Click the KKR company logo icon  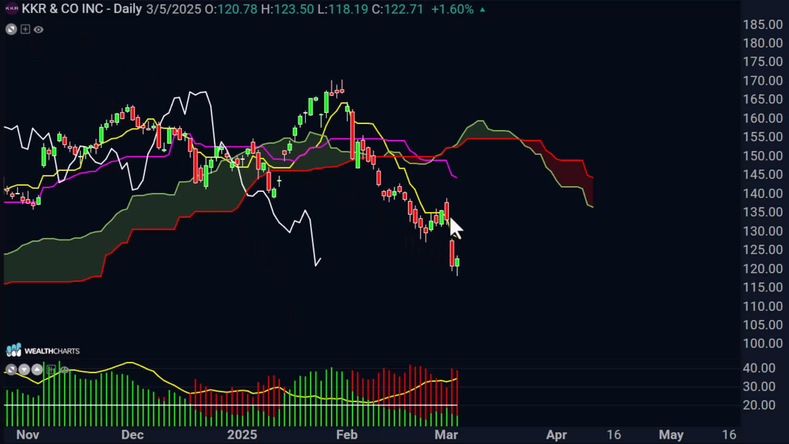tap(12, 9)
